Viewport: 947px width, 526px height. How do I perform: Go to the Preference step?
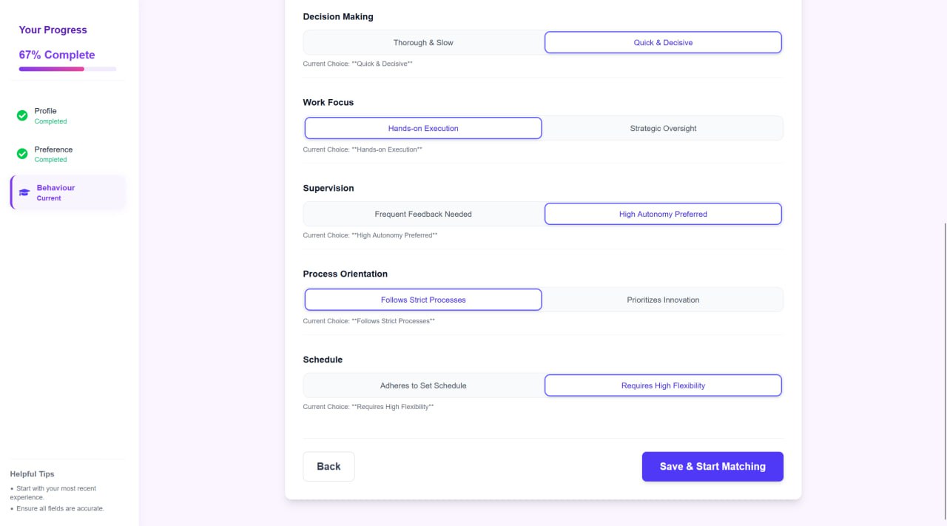click(68, 154)
